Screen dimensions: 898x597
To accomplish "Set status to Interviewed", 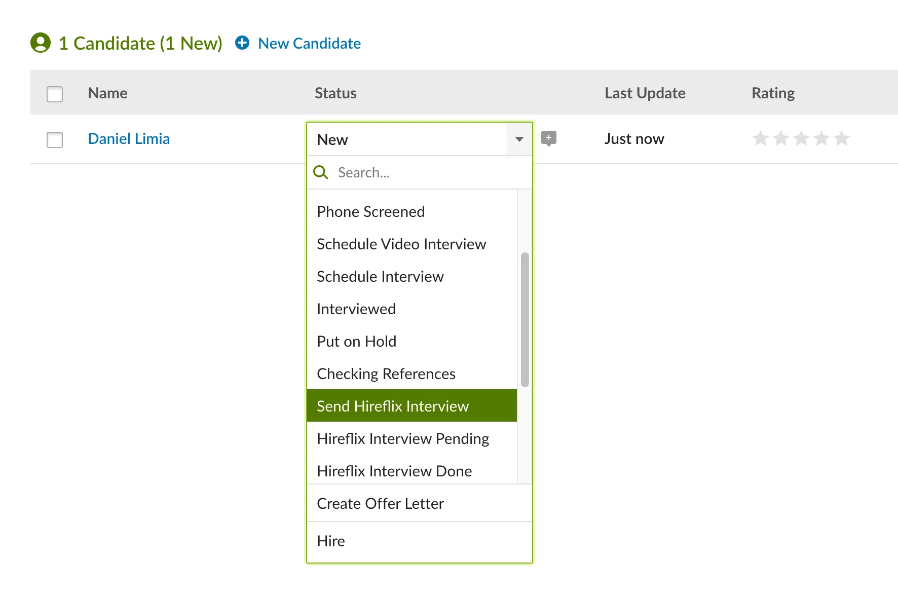I will click(x=412, y=309).
